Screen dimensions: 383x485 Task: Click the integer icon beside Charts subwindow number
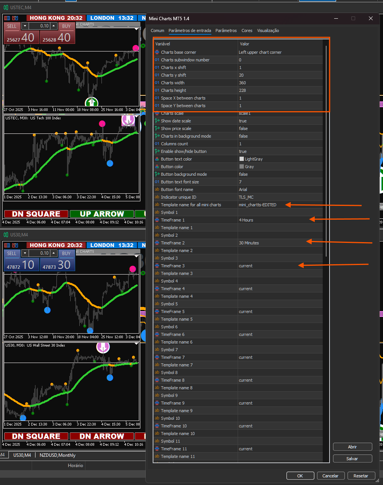click(x=157, y=60)
